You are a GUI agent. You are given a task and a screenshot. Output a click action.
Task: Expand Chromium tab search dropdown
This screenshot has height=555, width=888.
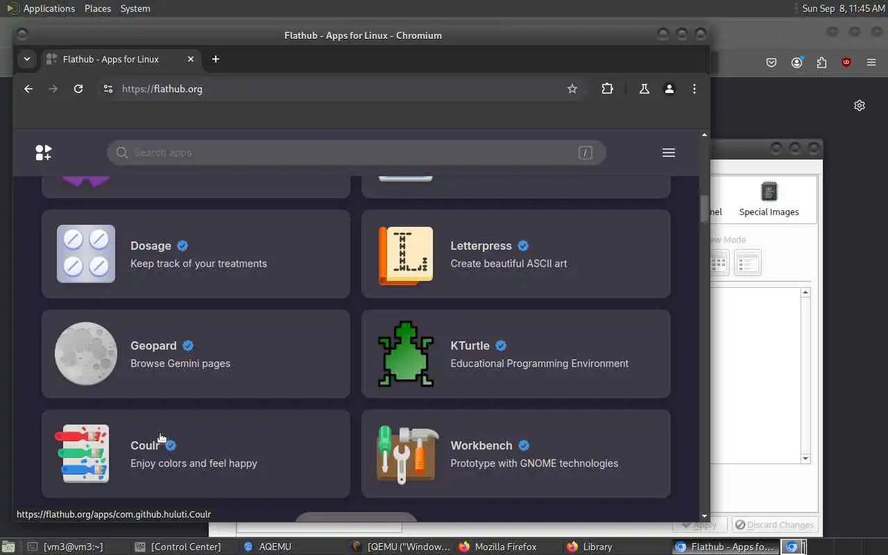click(x=27, y=59)
